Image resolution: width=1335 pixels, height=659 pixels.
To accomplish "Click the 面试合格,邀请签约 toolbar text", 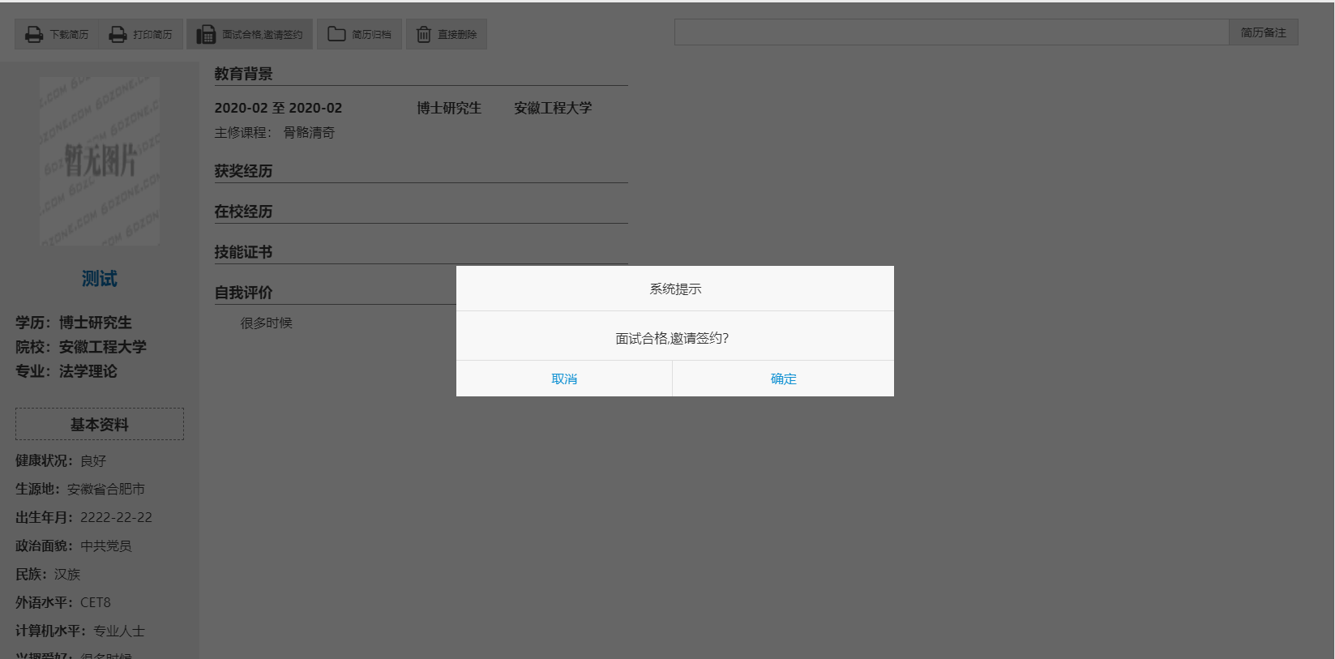I will [262, 35].
